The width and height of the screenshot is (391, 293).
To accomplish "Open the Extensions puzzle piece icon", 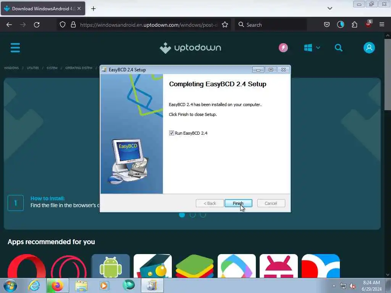I will (x=354, y=25).
